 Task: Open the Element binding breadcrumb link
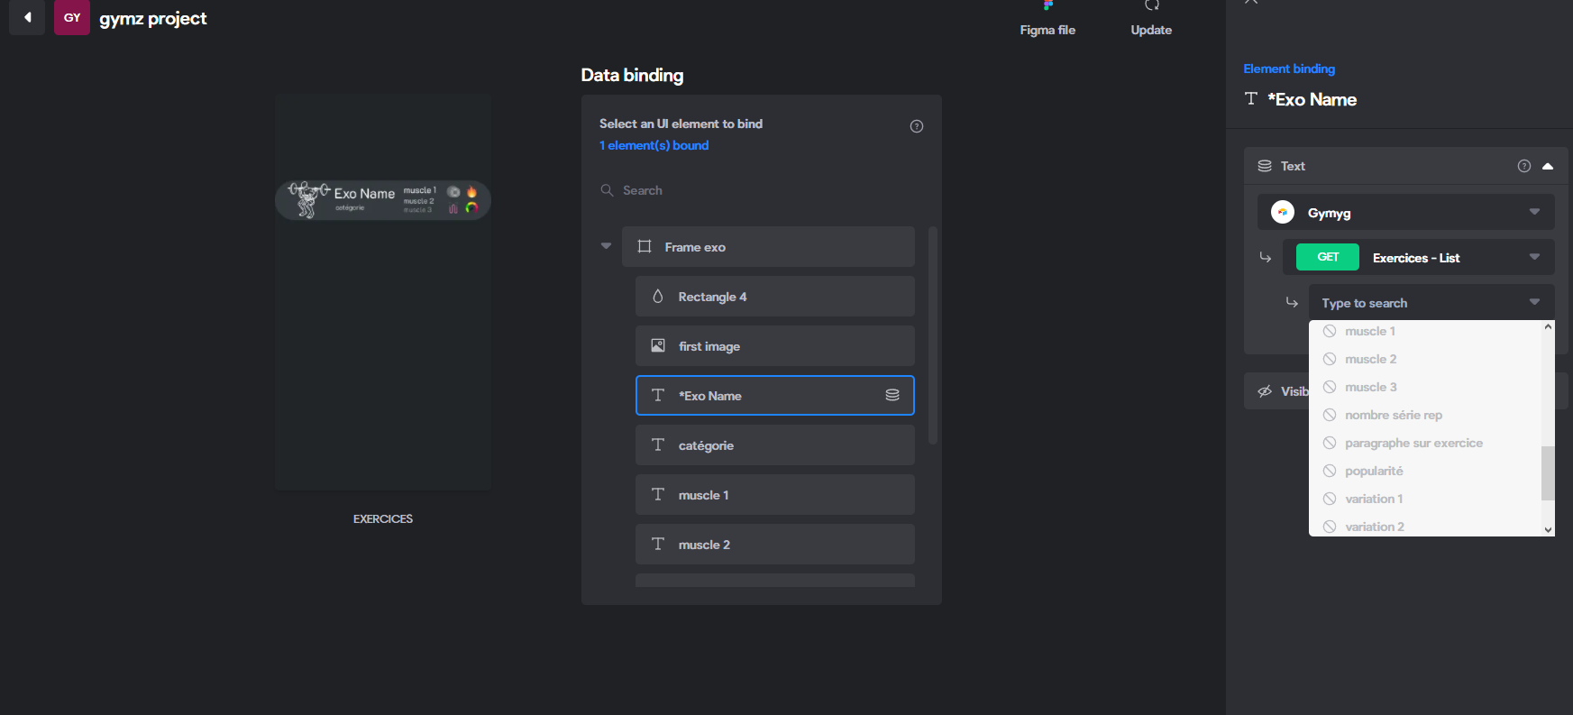click(1289, 69)
